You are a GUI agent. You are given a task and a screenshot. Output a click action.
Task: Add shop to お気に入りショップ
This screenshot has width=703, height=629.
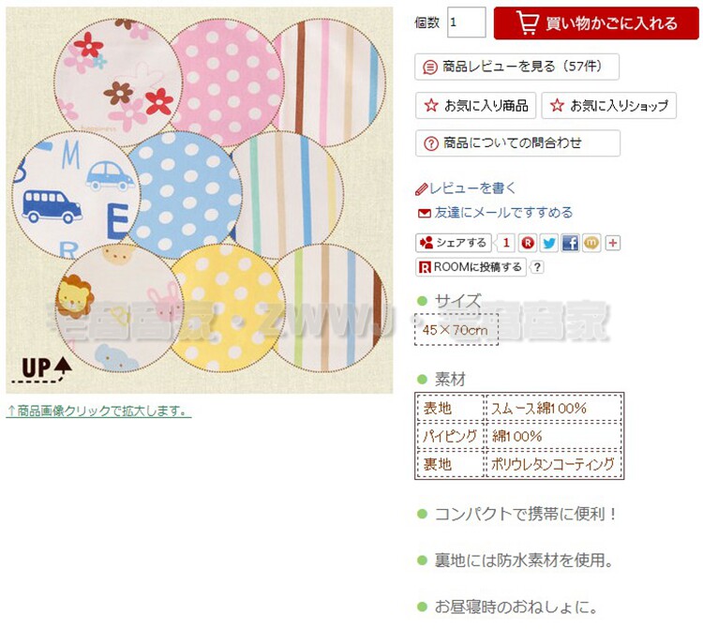pos(609,106)
